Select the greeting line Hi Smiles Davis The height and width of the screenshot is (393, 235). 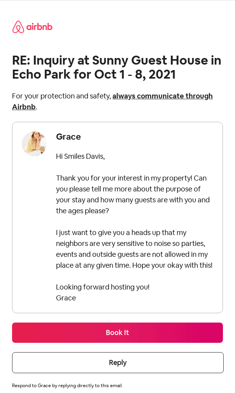(80, 156)
